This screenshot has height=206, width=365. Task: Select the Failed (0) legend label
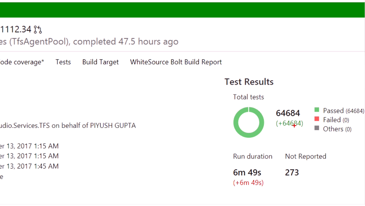pos(336,120)
